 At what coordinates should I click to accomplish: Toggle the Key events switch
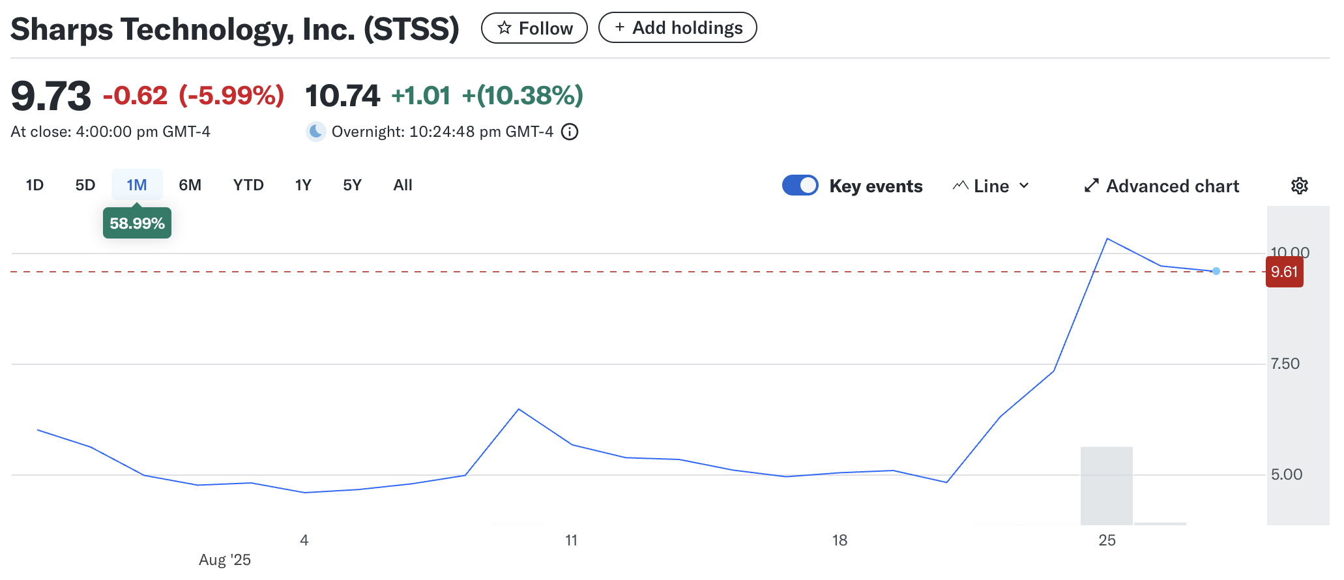[x=800, y=186]
